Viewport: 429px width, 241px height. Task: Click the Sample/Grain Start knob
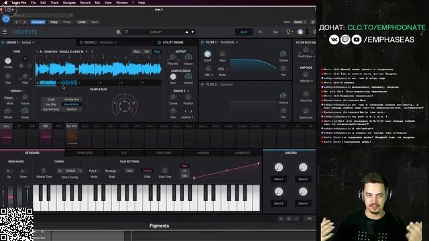[173, 77]
